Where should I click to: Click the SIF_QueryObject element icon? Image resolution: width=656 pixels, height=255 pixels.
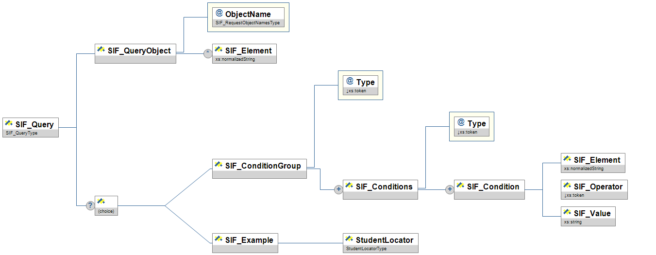coord(101,50)
